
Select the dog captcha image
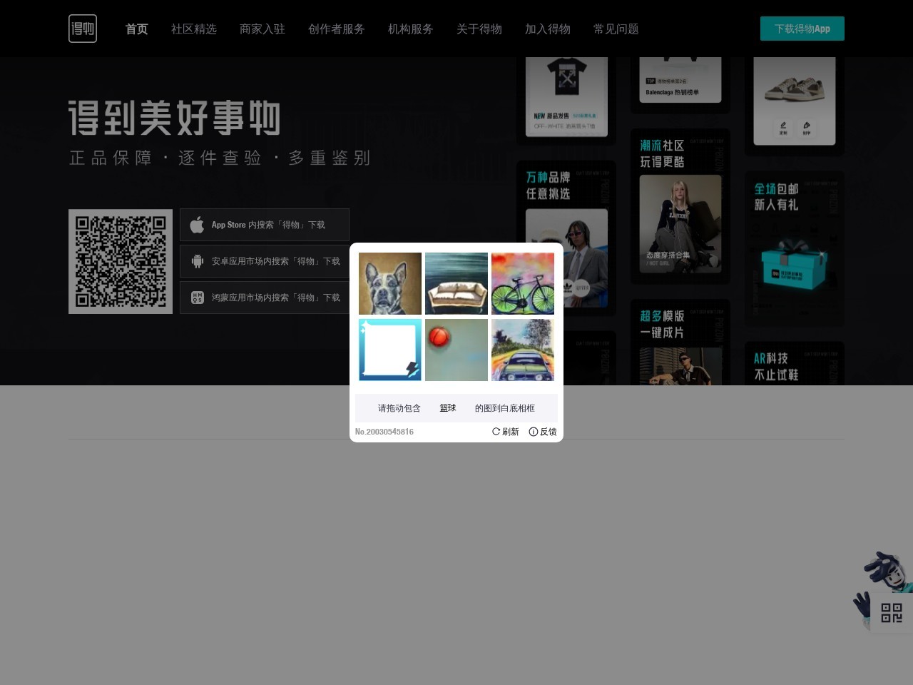click(390, 283)
